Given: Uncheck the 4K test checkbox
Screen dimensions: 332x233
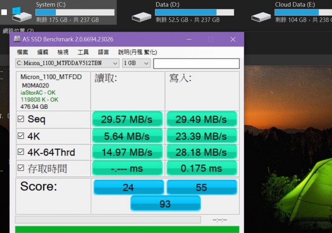Looking at the screenshot, I should click(21, 136).
